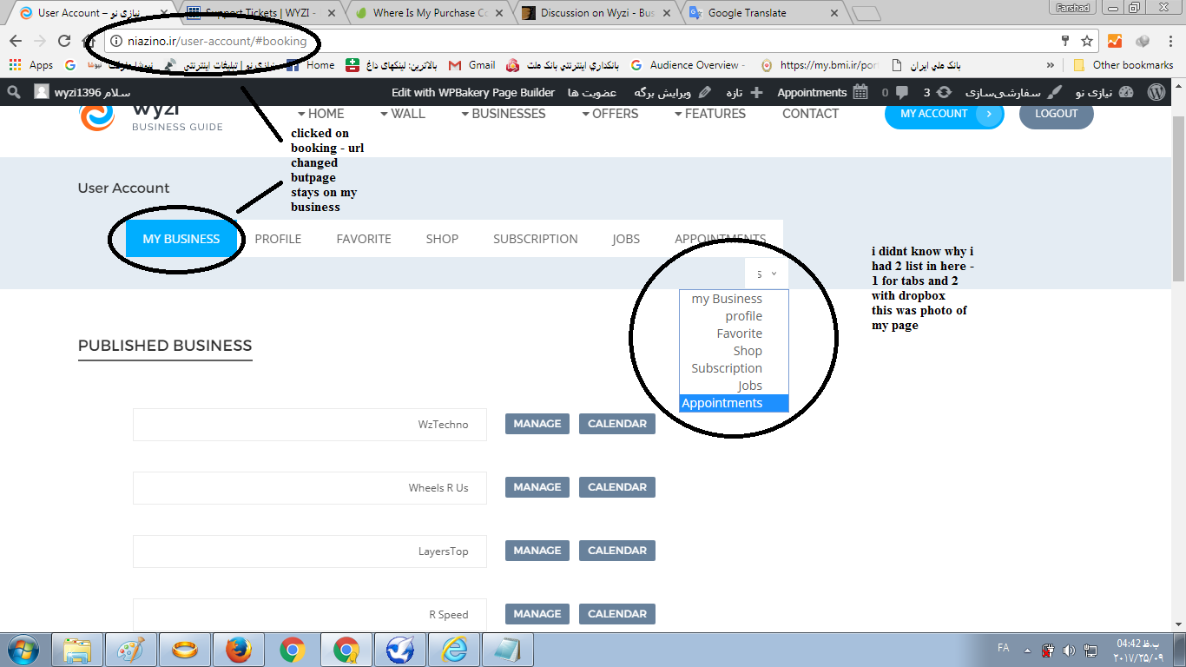Switch to the Google Translate browser tab

[747, 13]
